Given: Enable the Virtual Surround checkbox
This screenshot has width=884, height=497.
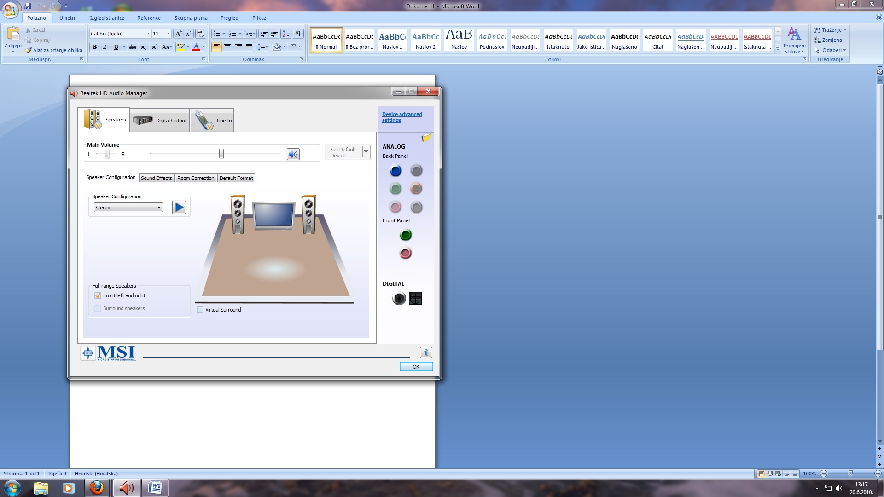Looking at the screenshot, I should click(x=200, y=310).
